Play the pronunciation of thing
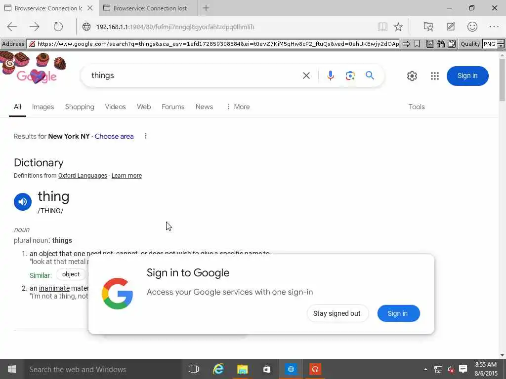 pyautogui.click(x=23, y=202)
